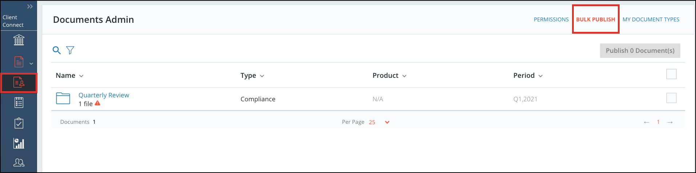Expand sidebar with double-chevron icon
This screenshot has height=173, width=696.
[x=30, y=7]
